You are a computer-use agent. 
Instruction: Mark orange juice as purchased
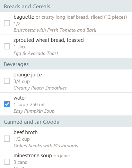click(7, 81)
